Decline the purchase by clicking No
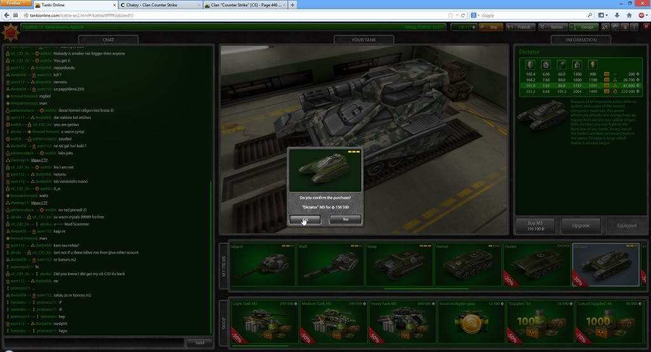651x352 pixels. (345, 219)
